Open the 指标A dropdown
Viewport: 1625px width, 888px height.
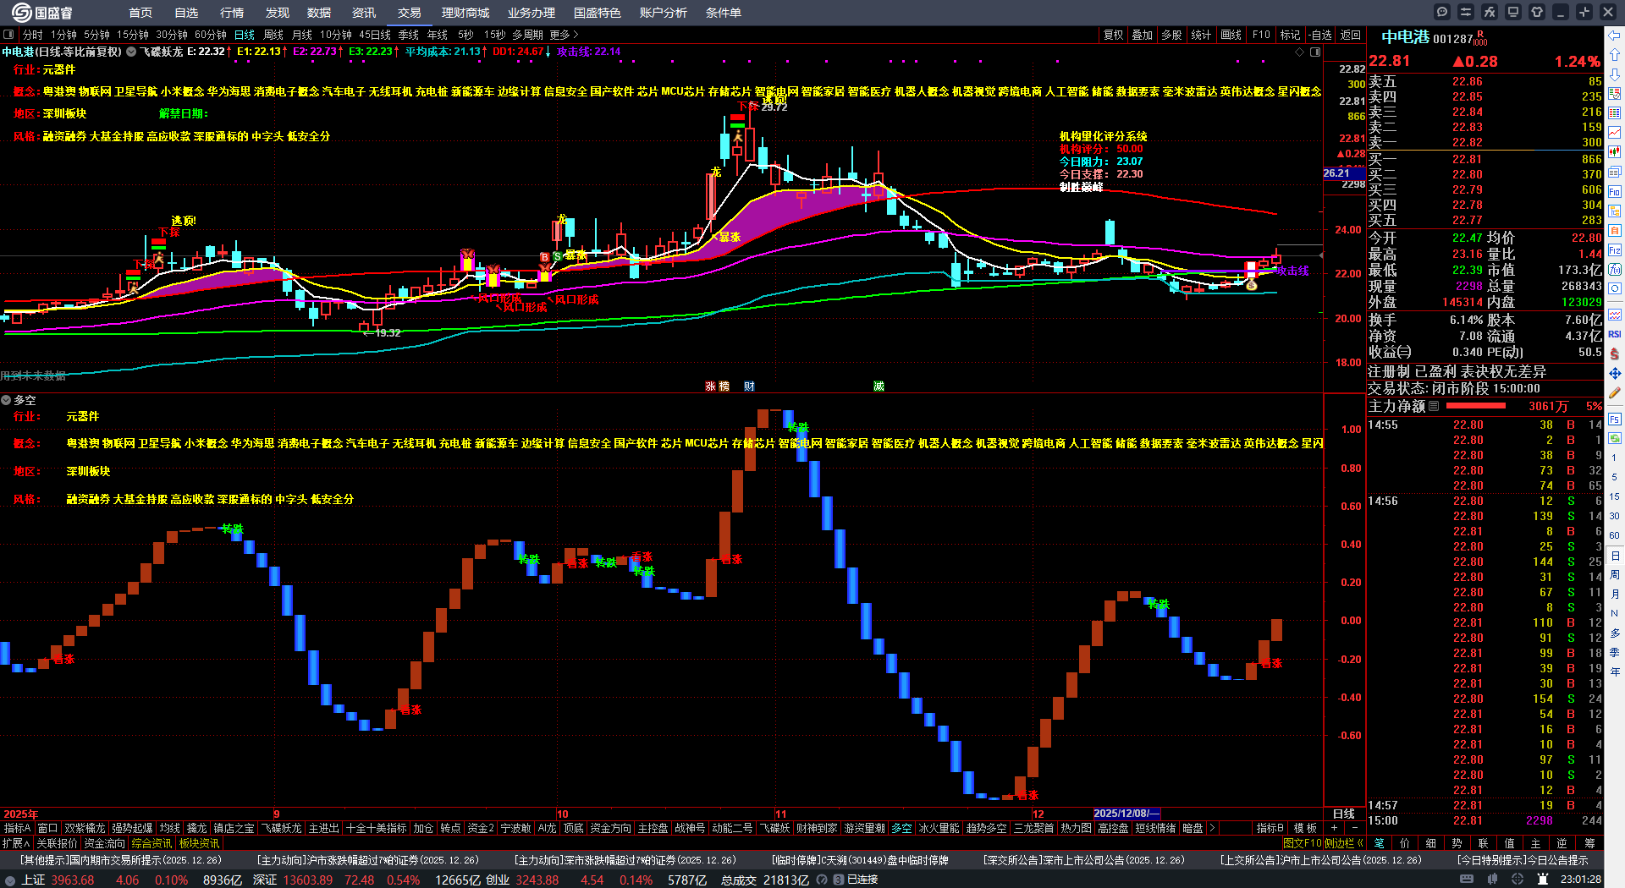click(x=17, y=828)
